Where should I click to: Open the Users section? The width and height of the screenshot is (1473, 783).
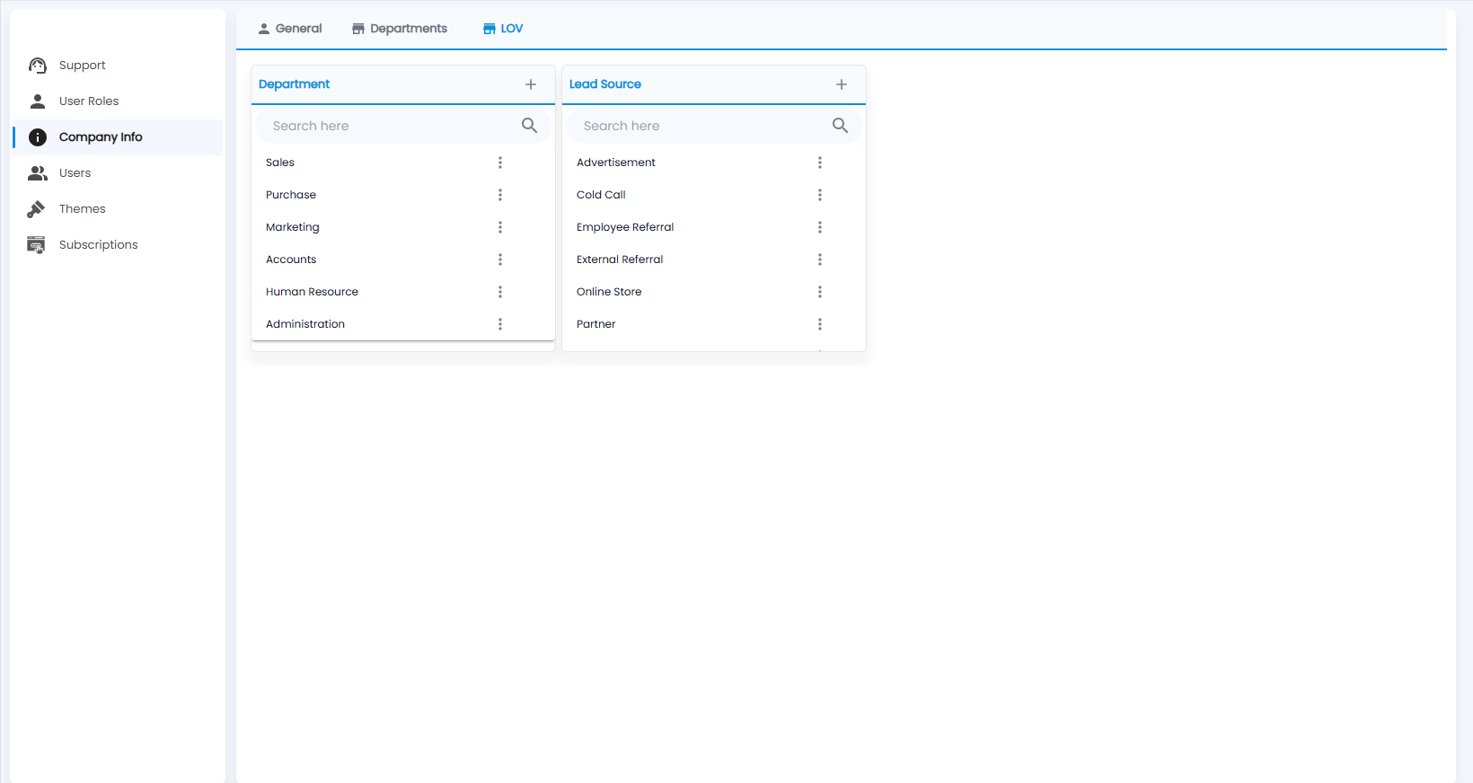coord(118,173)
